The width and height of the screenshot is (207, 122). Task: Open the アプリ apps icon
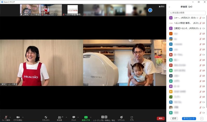point(132,117)
